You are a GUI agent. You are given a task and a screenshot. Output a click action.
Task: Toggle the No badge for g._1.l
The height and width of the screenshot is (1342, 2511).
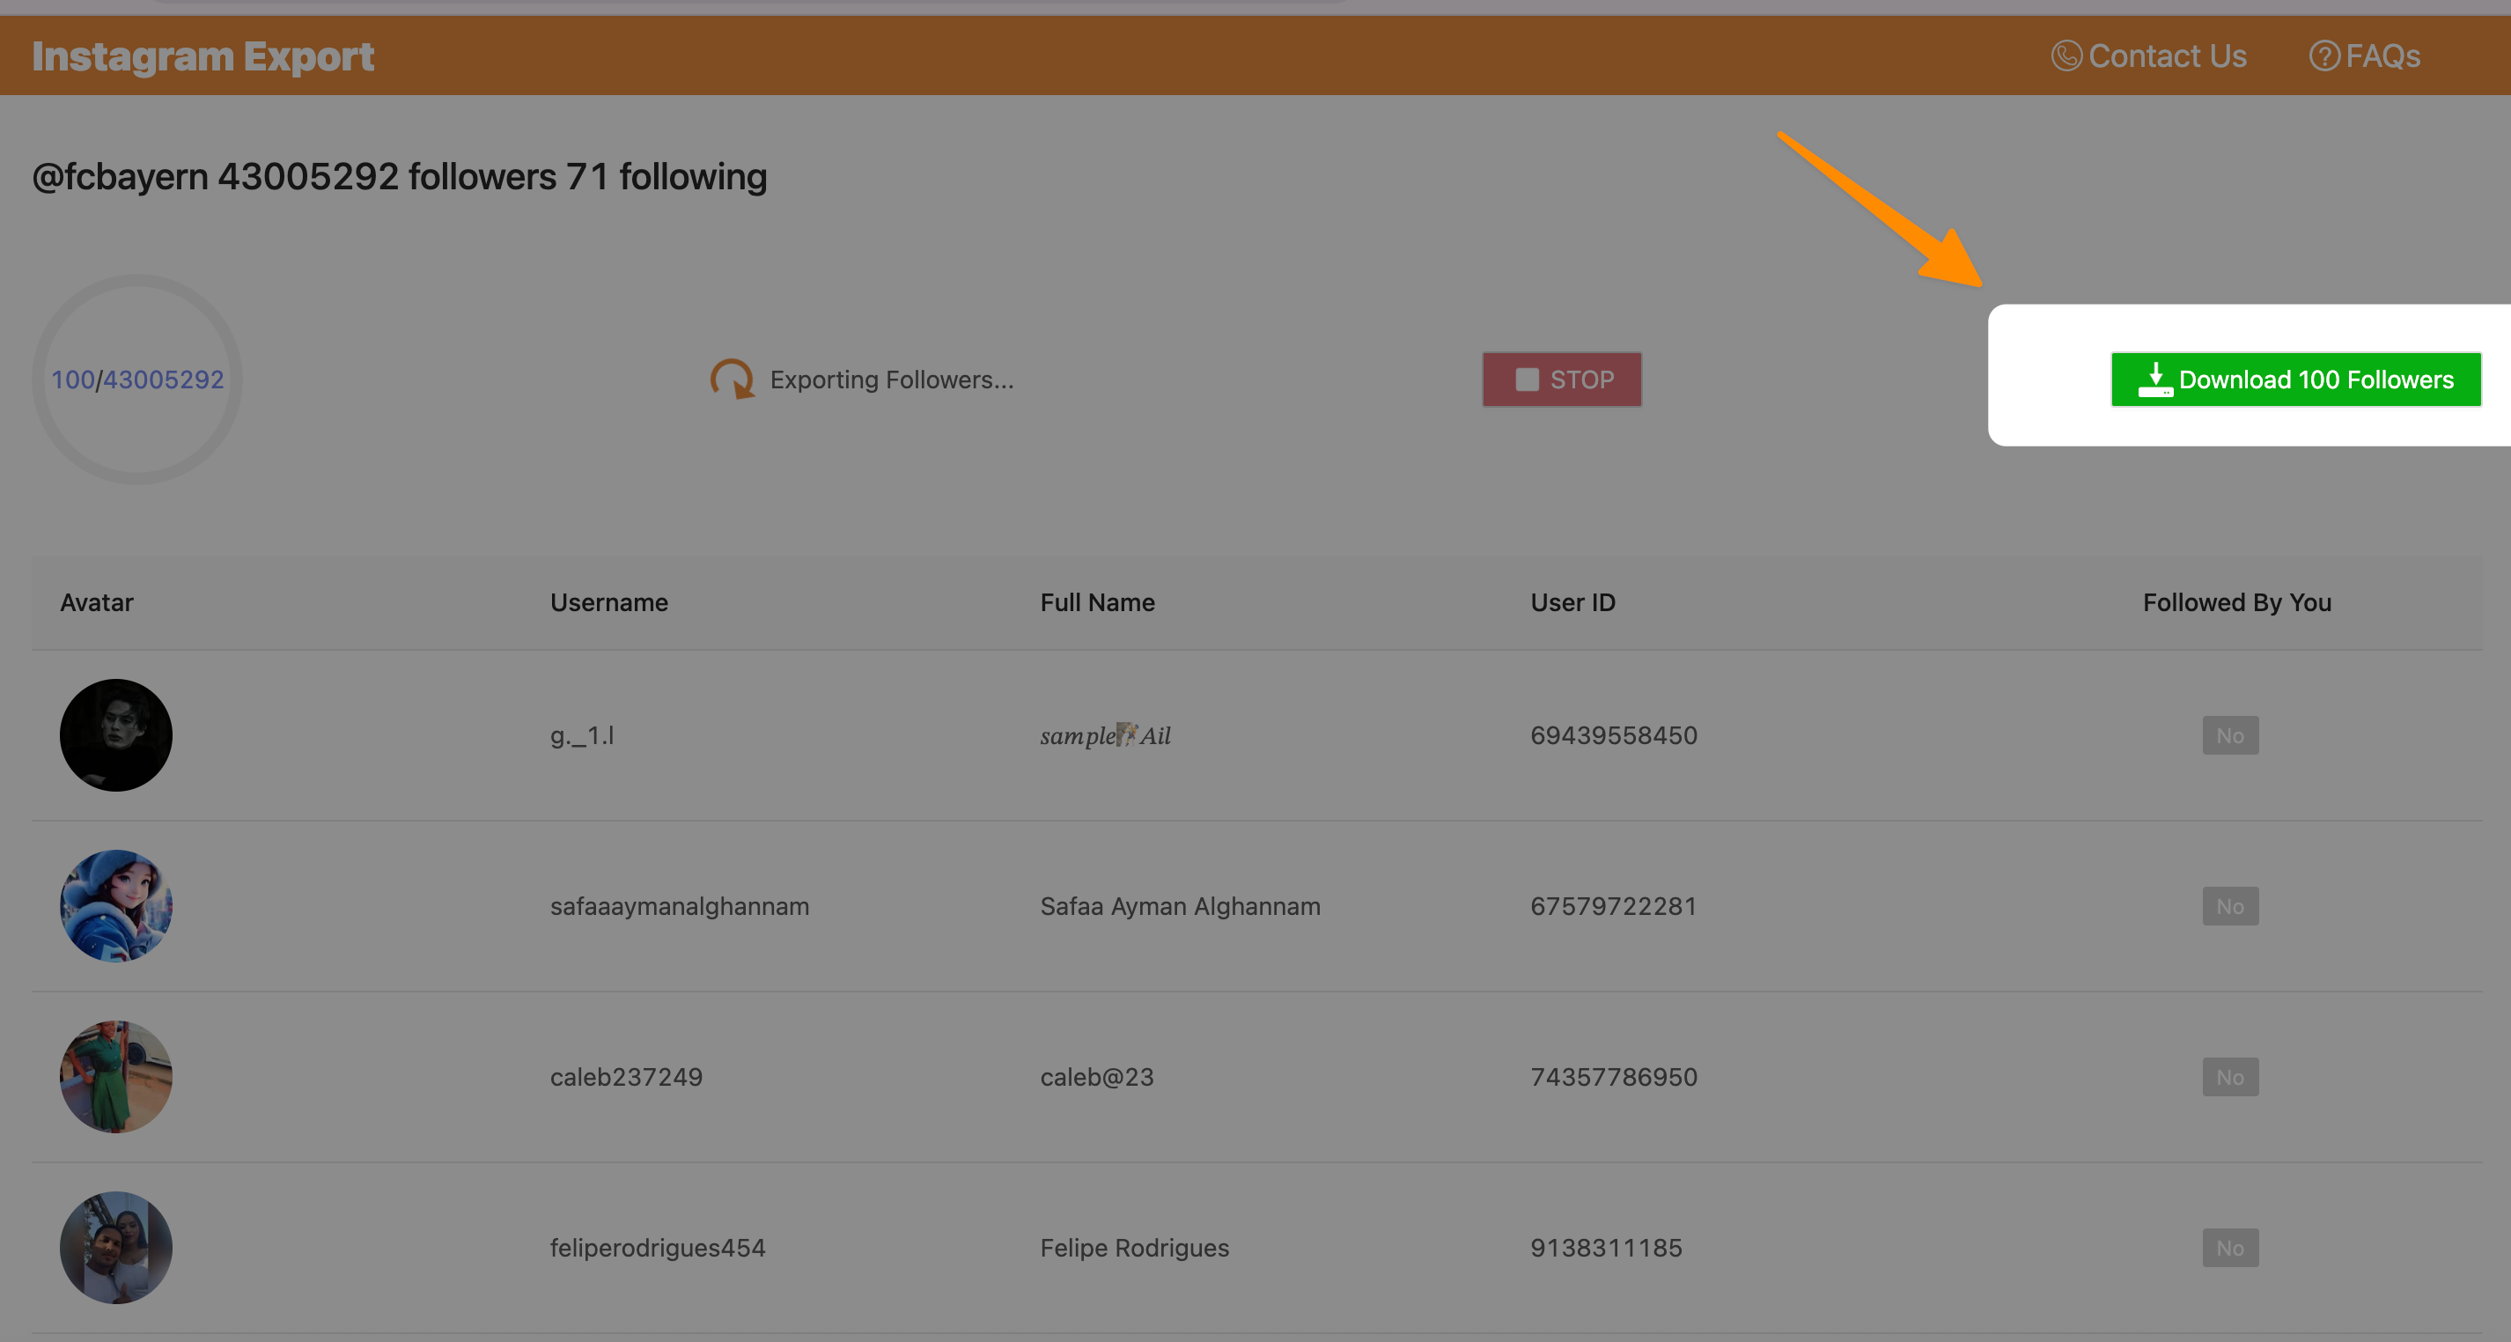pyautogui.click(x=2230, y=734)
